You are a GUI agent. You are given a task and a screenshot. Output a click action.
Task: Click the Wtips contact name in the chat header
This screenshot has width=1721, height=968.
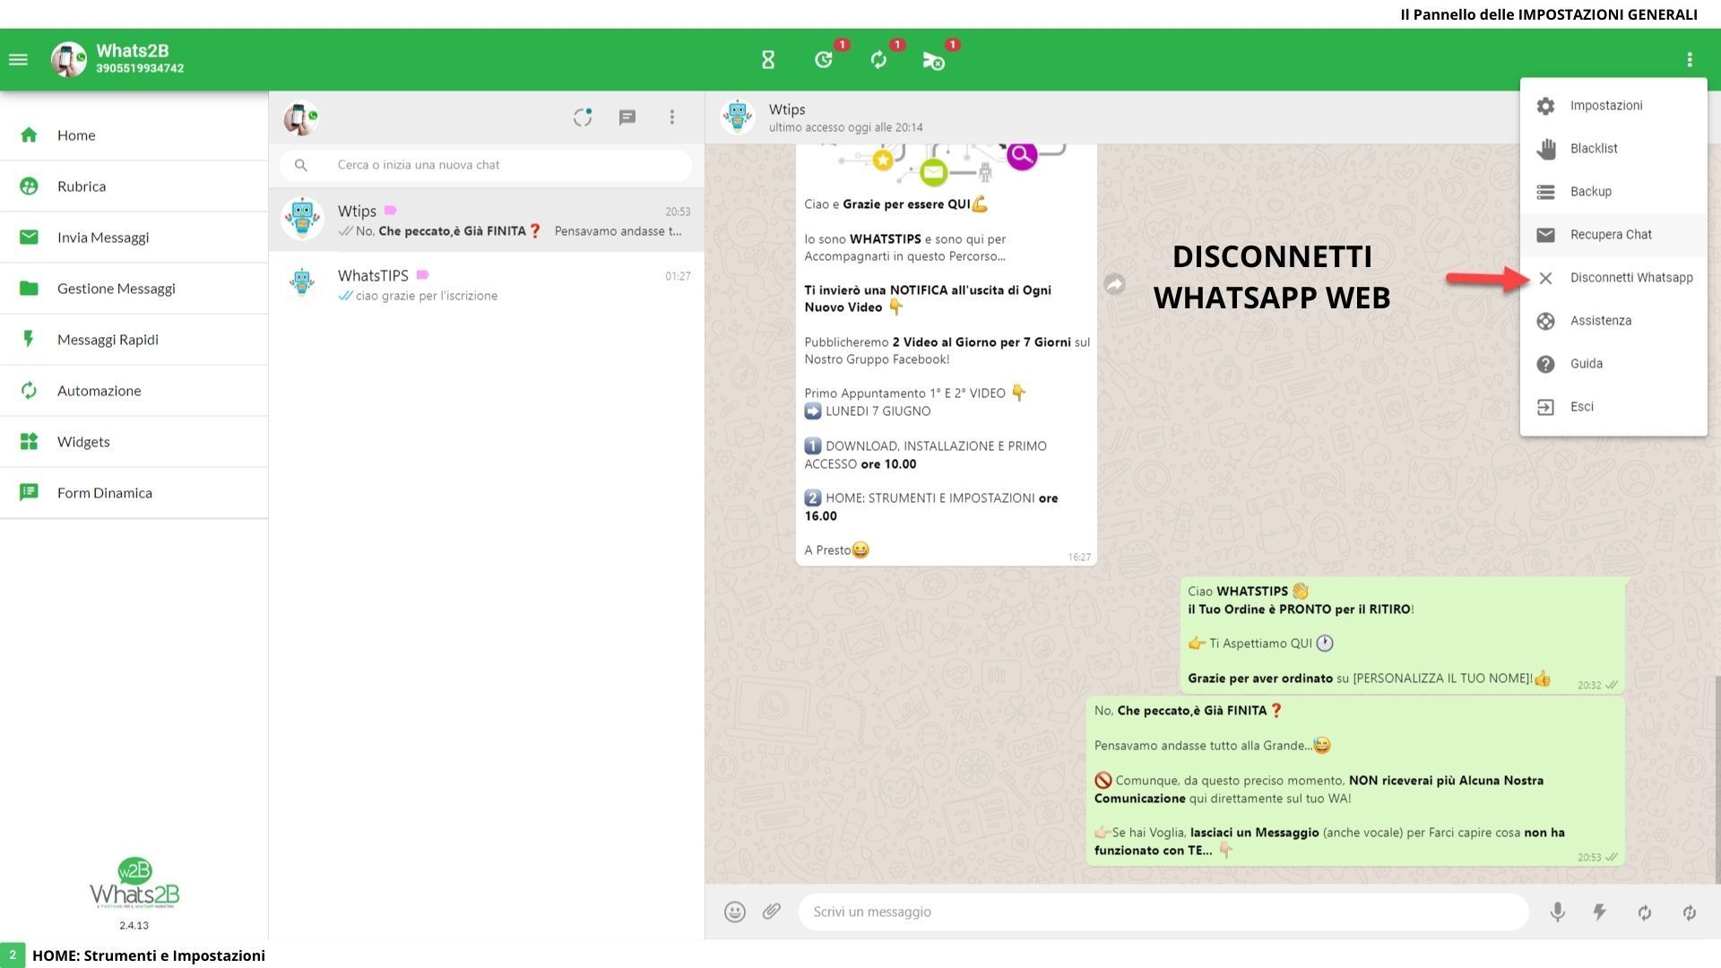click(x=787, y=109)
